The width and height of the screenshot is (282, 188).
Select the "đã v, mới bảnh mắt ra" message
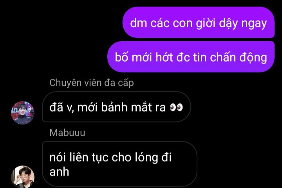pyautogui.click(x=116, y=107)
